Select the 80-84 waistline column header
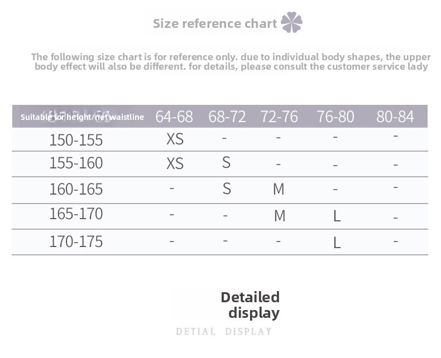This screenshot has height=358, width=441. pos(395,117)
